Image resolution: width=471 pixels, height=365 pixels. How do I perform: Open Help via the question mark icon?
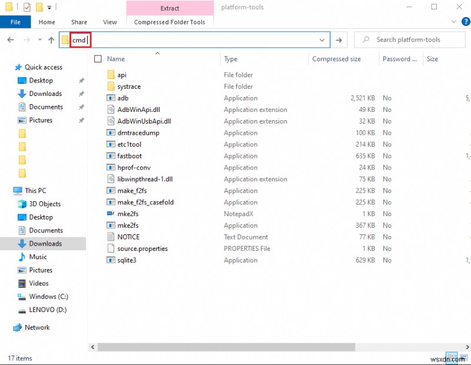(465, 22)
